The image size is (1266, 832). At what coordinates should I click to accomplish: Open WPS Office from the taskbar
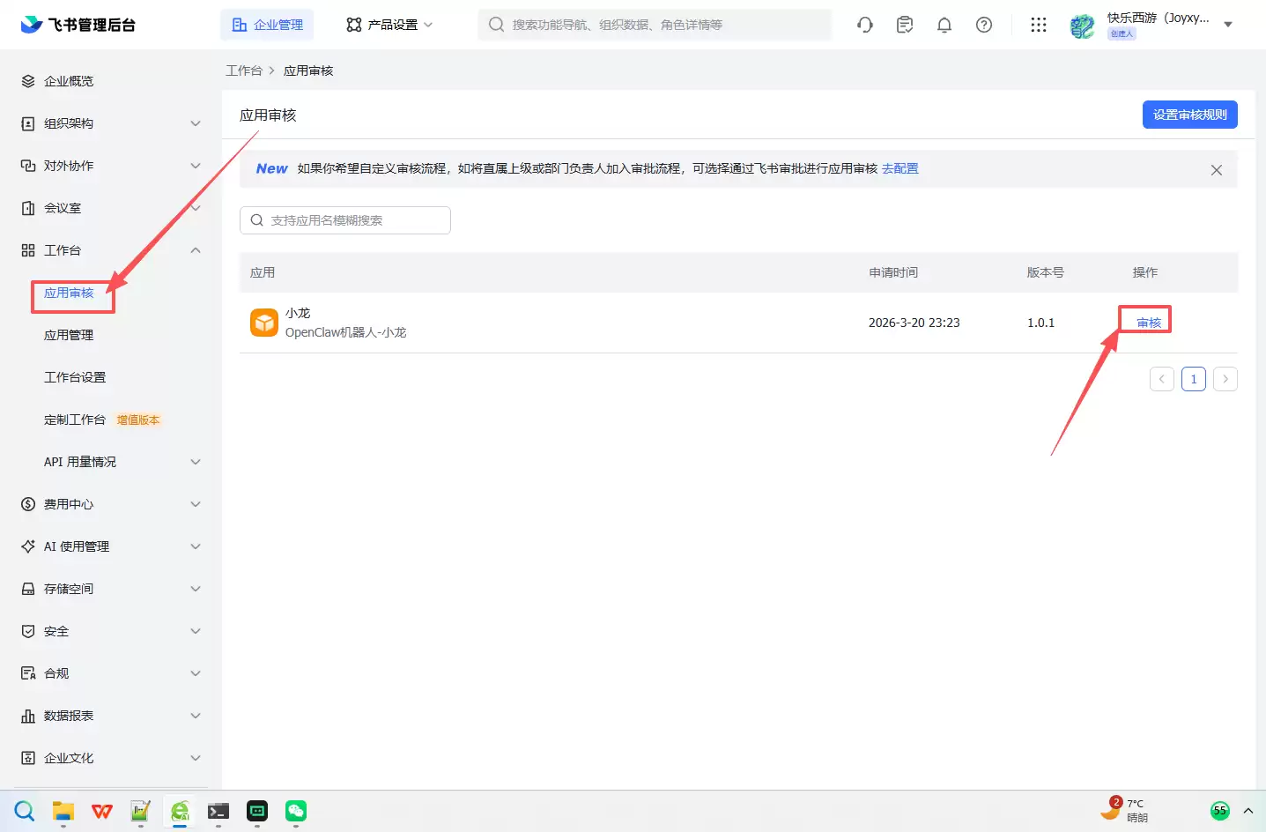(x=102, y=811)
